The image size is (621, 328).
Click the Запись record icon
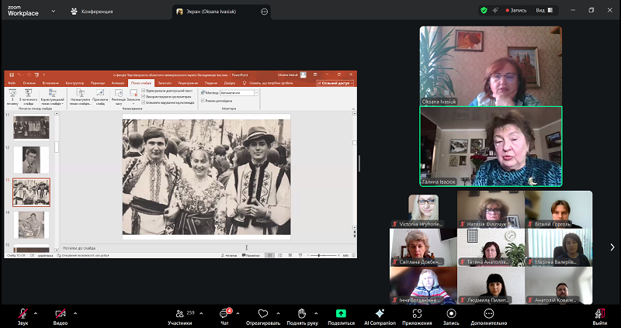tap(450, 314)
